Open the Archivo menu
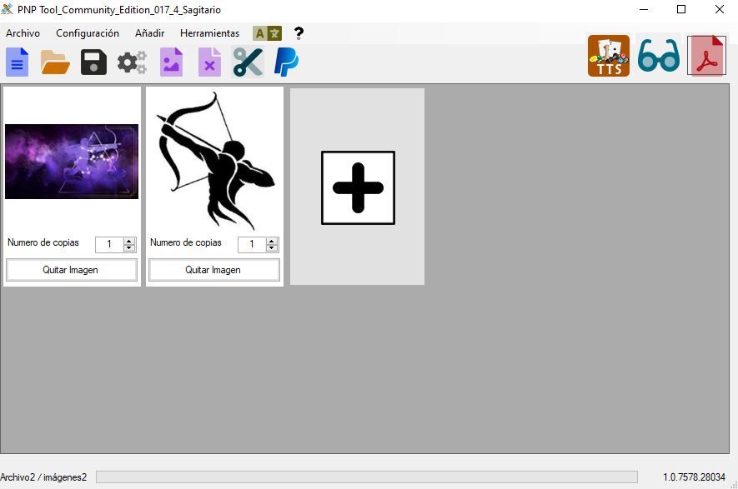738x489 pixels. [23, 33]
